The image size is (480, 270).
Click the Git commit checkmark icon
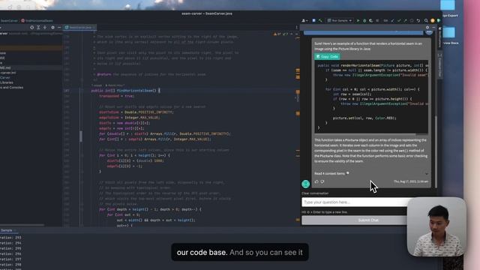[399, 20]
